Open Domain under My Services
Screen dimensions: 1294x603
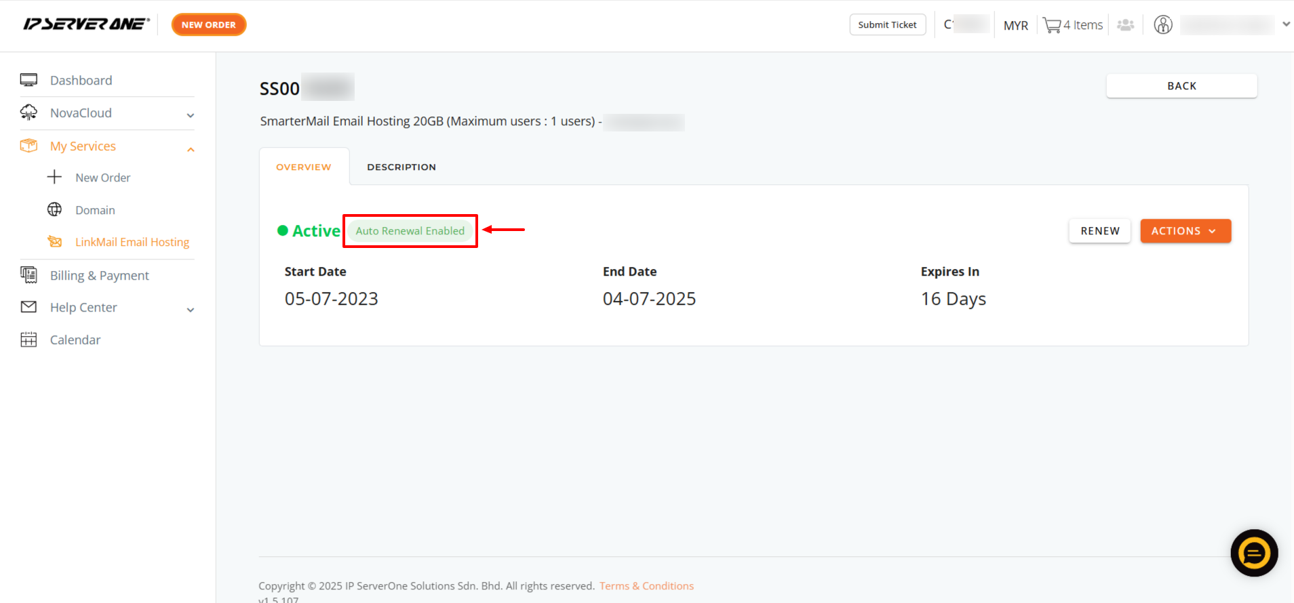[x=95, y=210]
